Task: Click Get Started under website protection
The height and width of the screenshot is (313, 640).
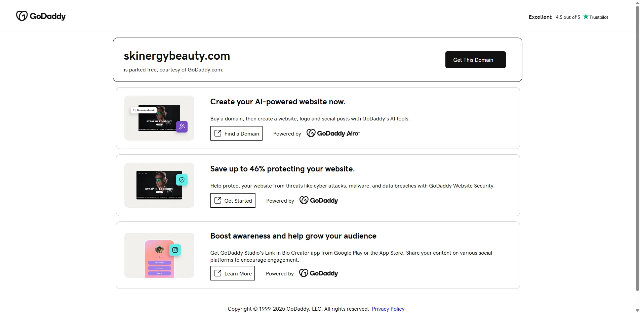Action: (x=233, y=200)
